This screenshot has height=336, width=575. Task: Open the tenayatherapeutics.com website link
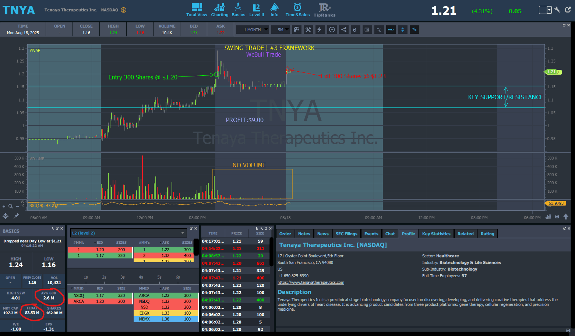point(311,282)
